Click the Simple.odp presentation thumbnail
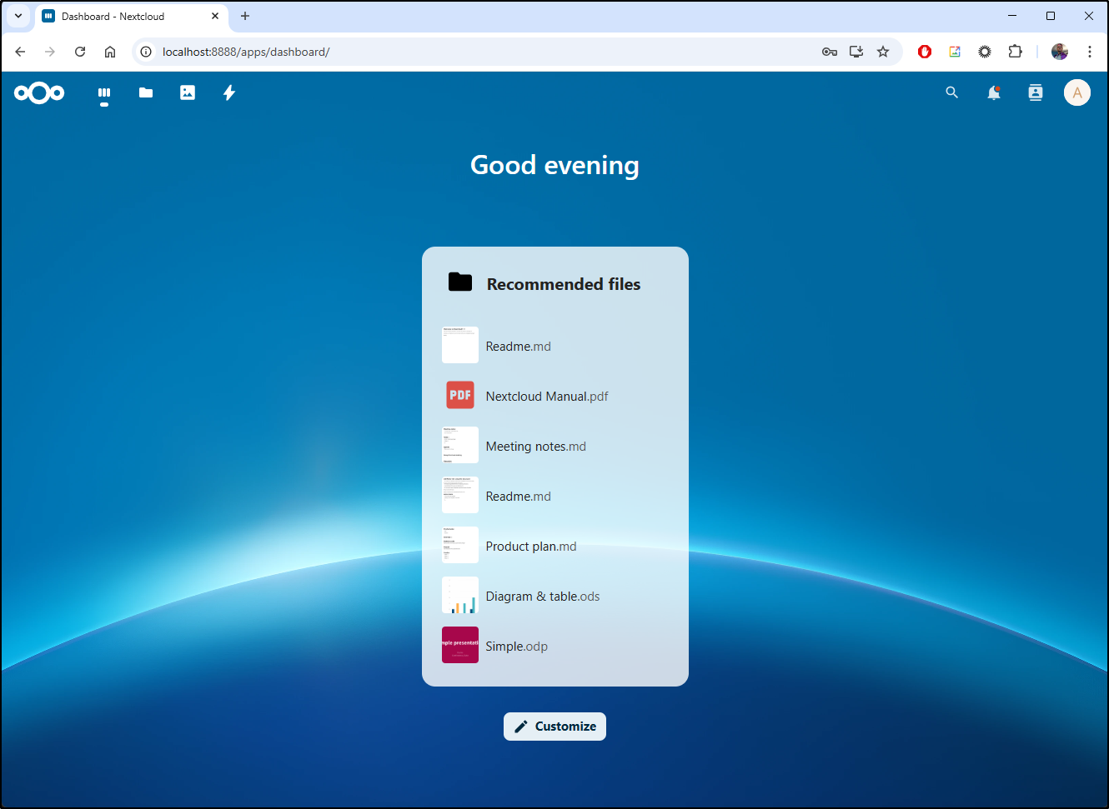The height and width of the screenshot is (809, 1109). point(460,645)
